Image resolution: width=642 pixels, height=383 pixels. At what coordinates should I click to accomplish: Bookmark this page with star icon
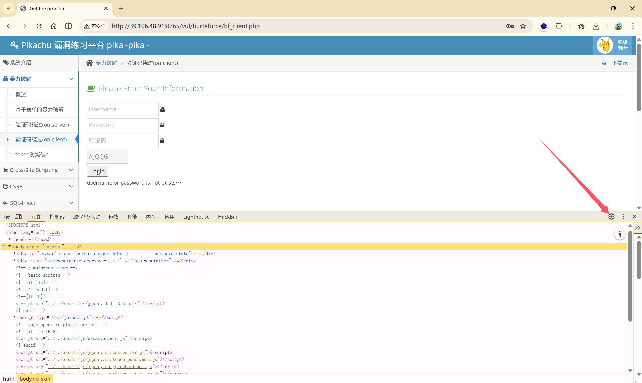pos(523,26)
